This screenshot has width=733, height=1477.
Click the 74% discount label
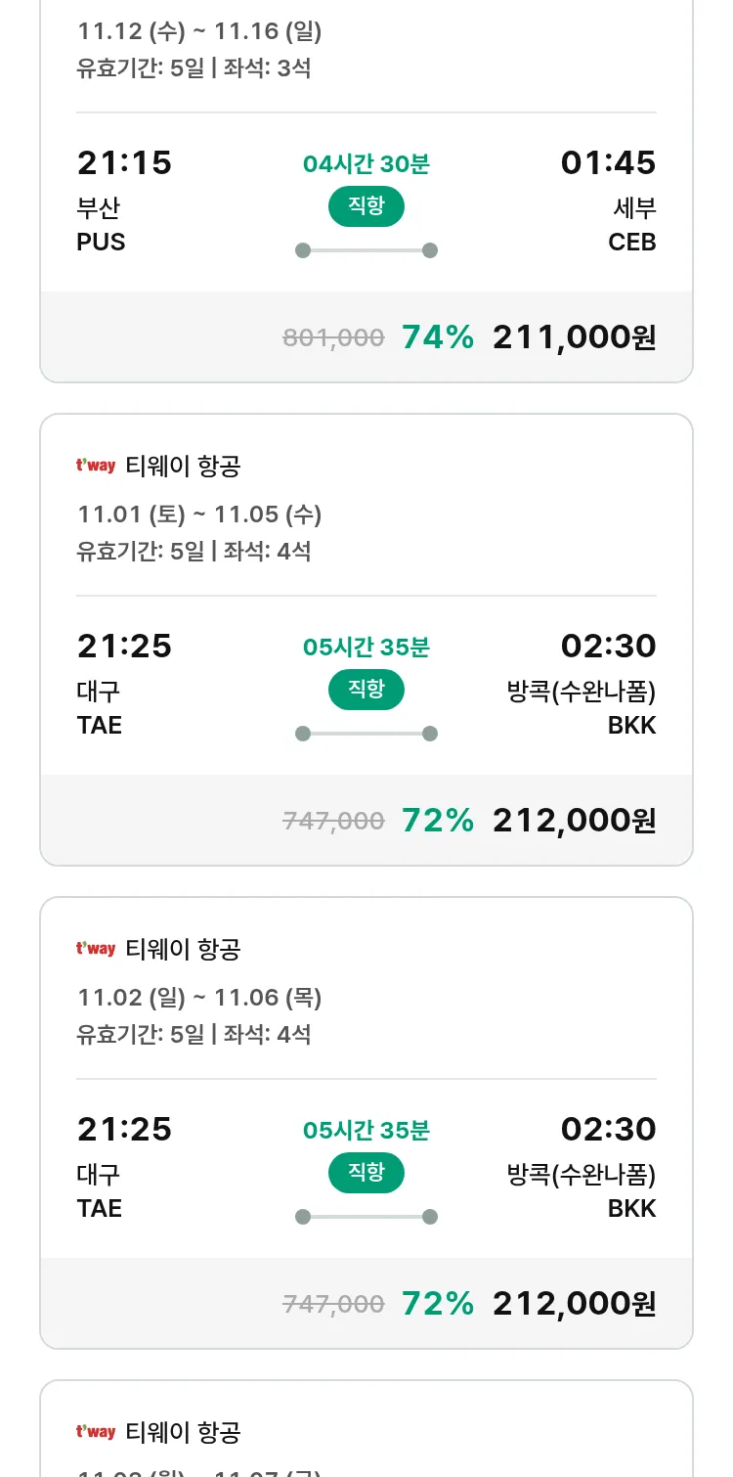tap(438, 337)
